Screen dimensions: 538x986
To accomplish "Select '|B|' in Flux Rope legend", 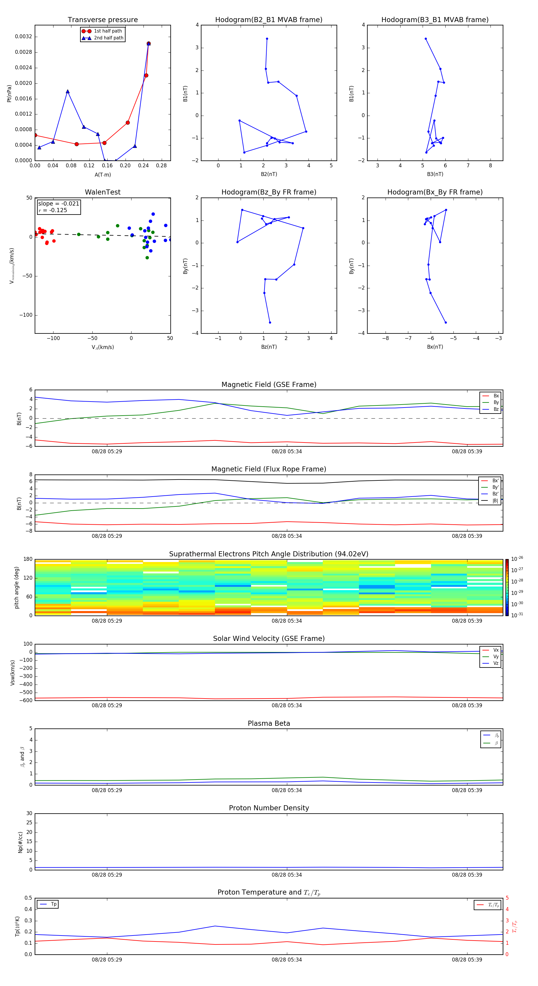I will 490,501.
